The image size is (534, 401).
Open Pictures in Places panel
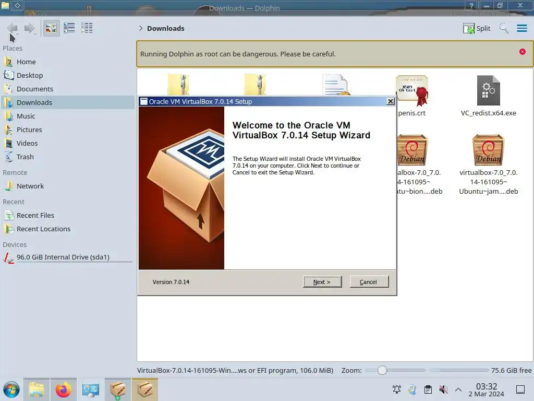68,130
